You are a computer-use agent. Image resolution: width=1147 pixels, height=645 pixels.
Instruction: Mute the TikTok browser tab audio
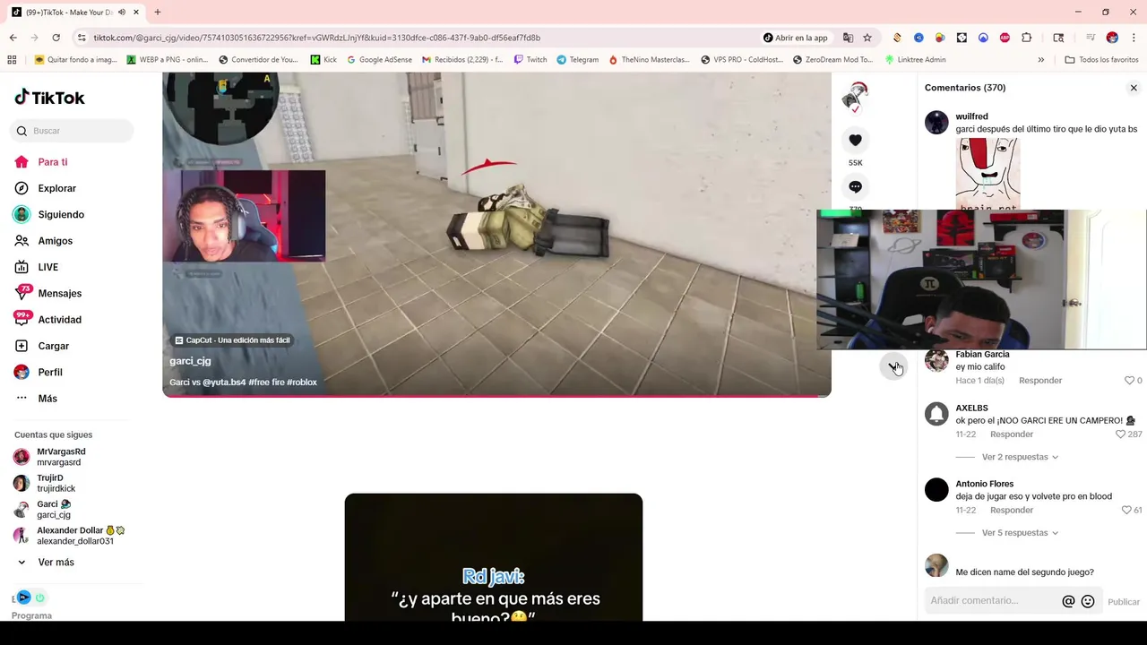[122, 13]
